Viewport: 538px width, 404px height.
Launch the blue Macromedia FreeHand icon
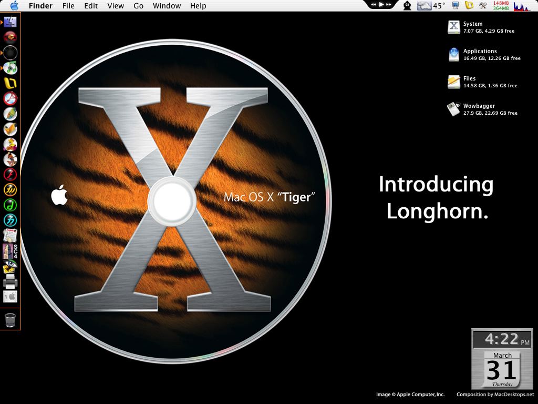coord(11,220)
